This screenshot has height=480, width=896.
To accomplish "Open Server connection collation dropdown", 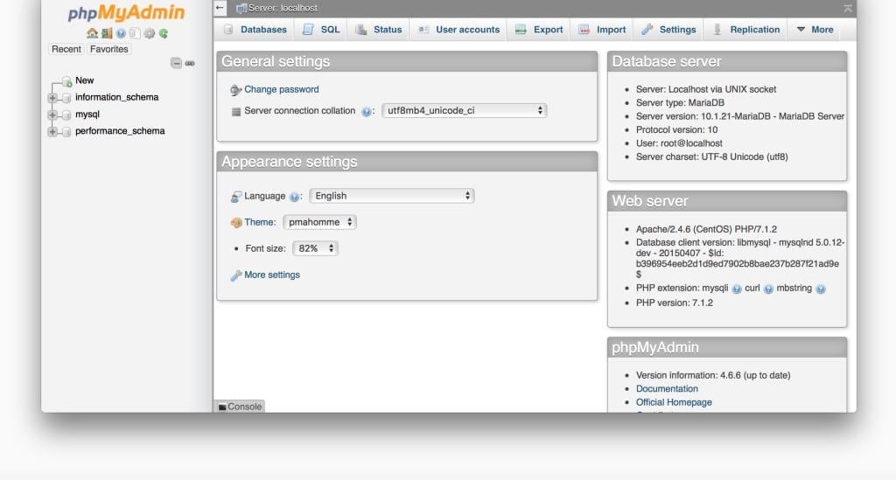I will (464, 111).
